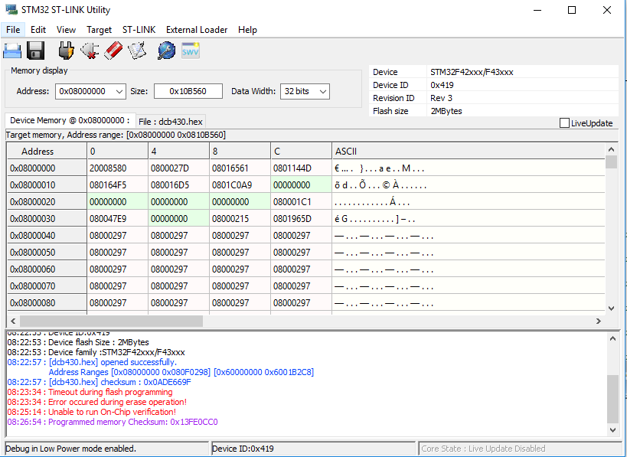Click the Open file toolbar icon
This screenshot has width=627, height=457.
12,51
